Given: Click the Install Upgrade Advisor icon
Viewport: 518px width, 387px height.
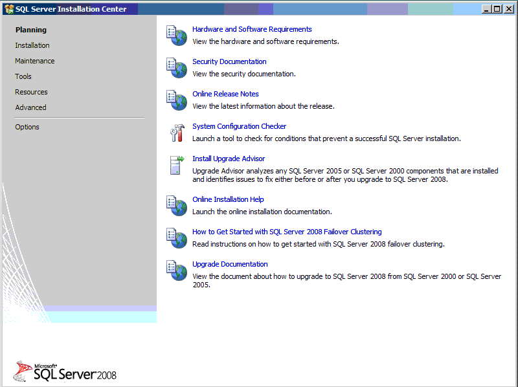Looking at the screenshot, I should pyautogui.click(x=176, y=165).
